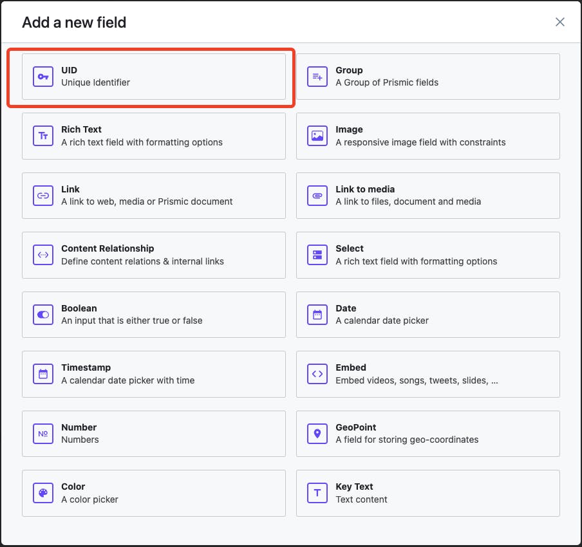Click the Group field icon
582x547 pixels.
317,77
